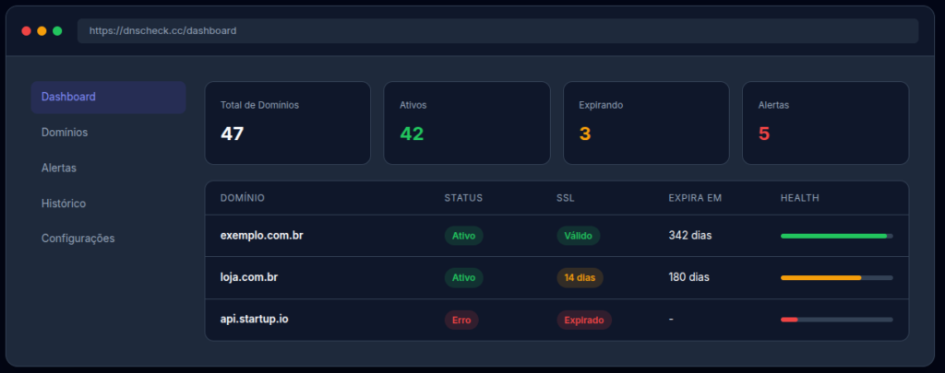Screen dimensions: 945x373
Task: Click the URL address bar
Action: tap(497, 30)
